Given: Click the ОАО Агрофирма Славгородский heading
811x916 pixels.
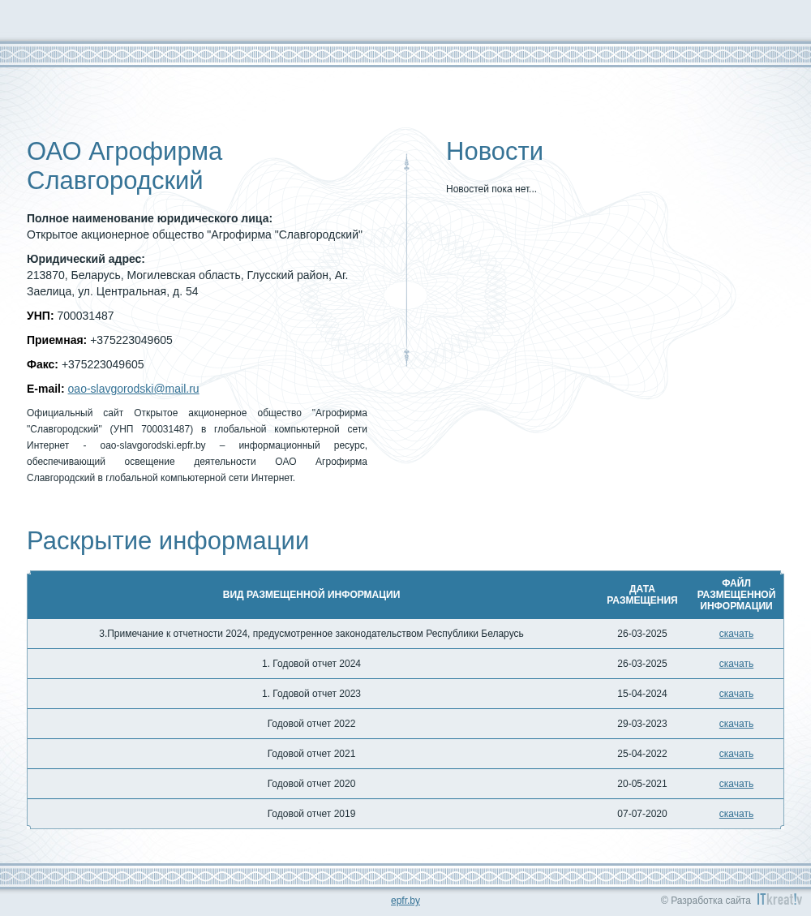Looking at the screenshot, I should (x=124, y=166).
